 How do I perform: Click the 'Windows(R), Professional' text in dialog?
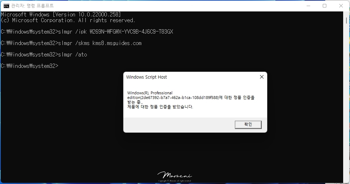pos(150,93)
